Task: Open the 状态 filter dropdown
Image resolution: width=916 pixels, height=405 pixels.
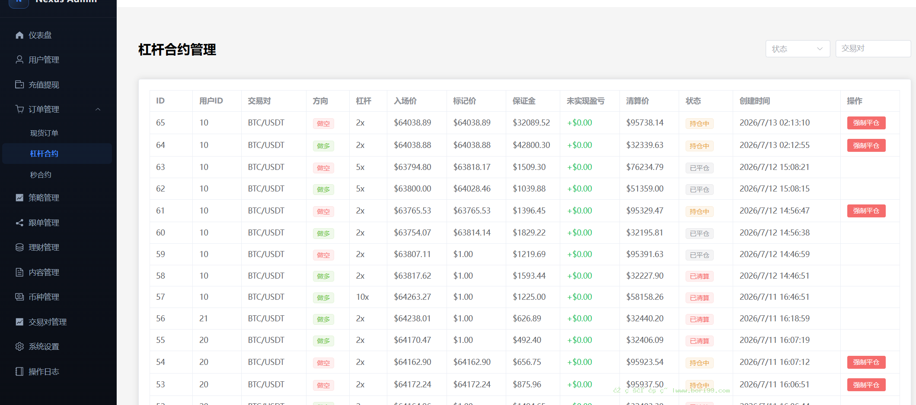Action: point(798,49)
